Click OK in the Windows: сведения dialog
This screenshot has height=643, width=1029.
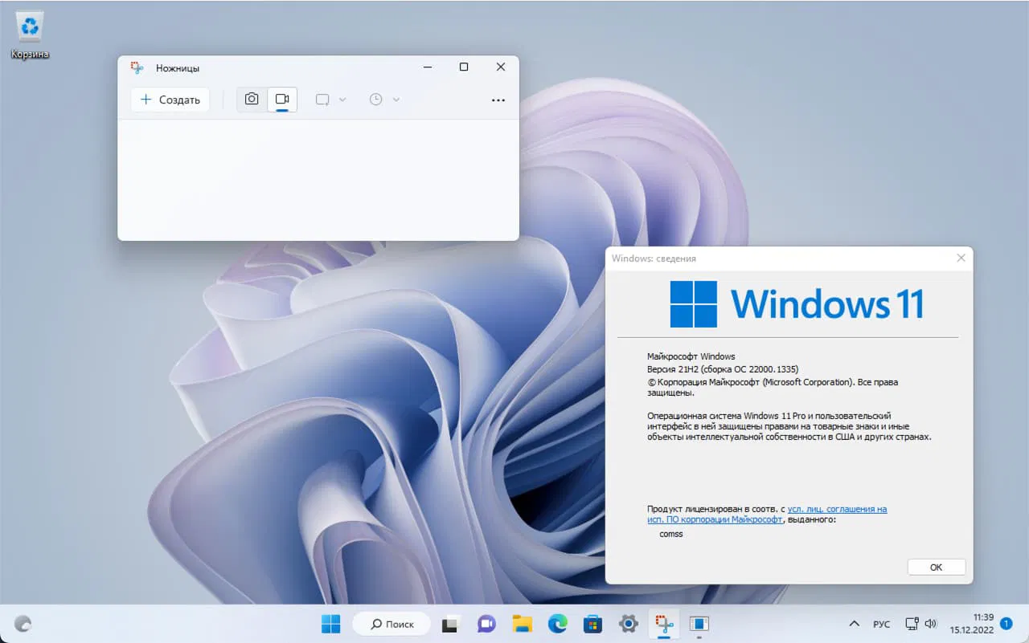click(x=937, y=567)
